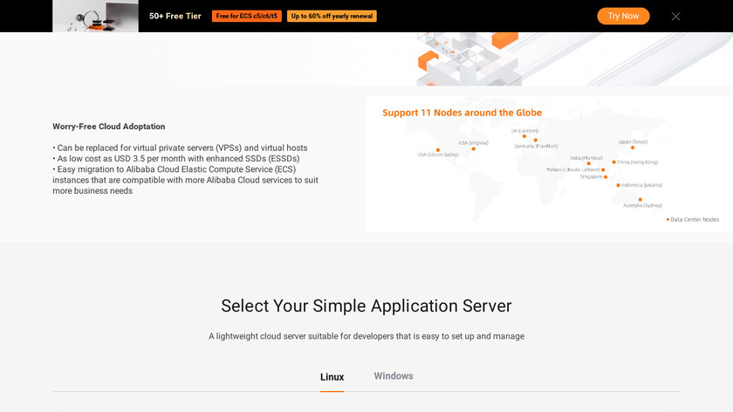Click the Japan (Tokyo) node marker
This screenshot has width=733, height=412.
633,148
